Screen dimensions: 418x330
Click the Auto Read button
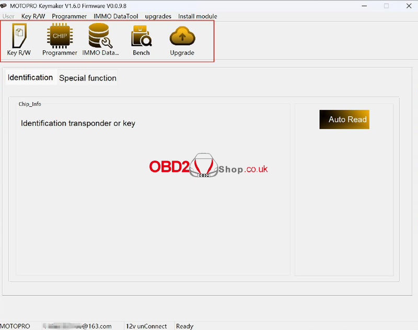[344, 119]
